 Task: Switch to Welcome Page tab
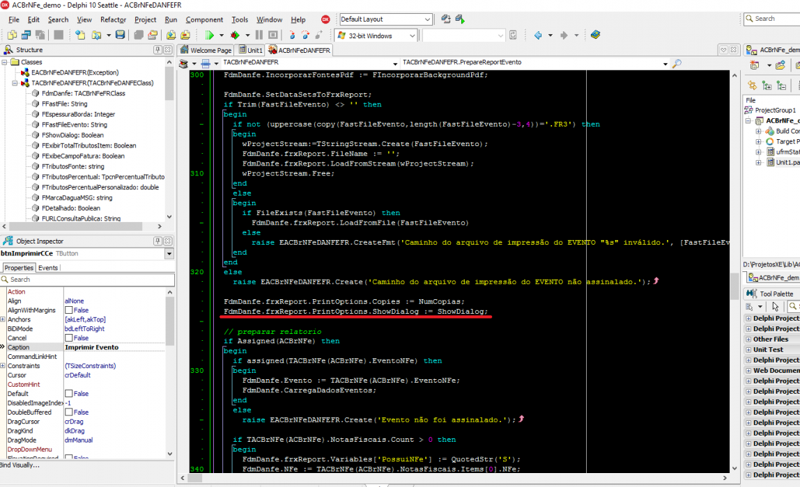(206, 50)
